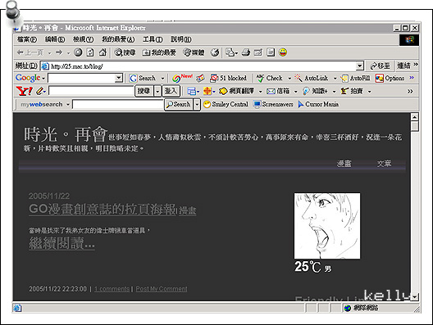Click mywebsearch Search button
This screenshot has height=325, width=433.
tap(179, 105)
